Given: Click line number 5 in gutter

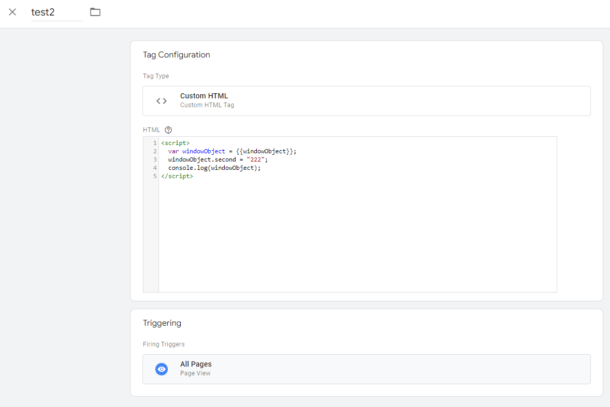Looking at the screenshot, I should 155,176.
